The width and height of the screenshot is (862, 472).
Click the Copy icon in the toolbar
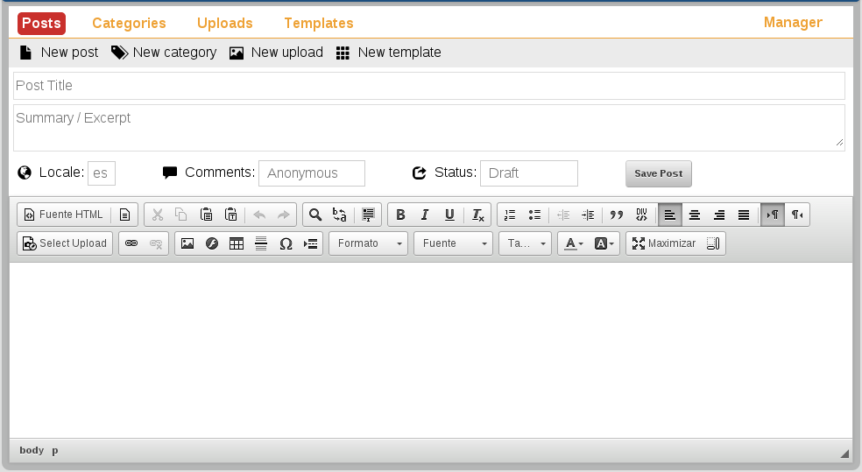pyautogui.click(x=180, y=215)
